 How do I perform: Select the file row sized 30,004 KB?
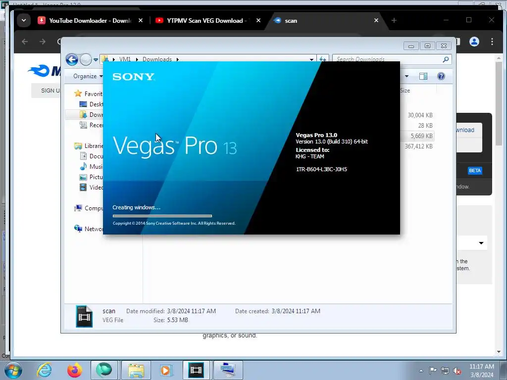pyautogui.click(x=417, y=115)
